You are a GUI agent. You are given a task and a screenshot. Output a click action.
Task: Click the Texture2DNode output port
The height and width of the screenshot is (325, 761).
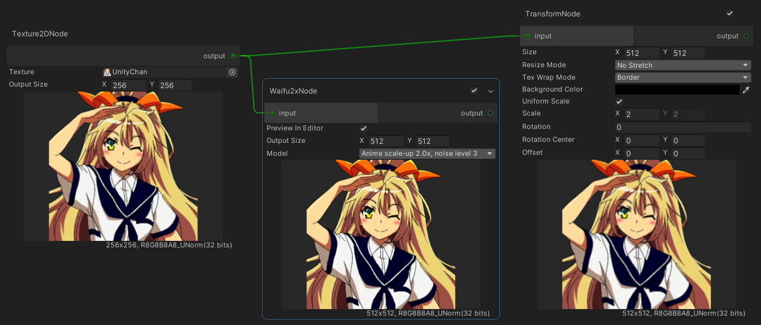coord(233,56)
